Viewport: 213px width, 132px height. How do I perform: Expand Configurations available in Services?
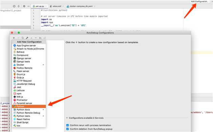[67, 118]
